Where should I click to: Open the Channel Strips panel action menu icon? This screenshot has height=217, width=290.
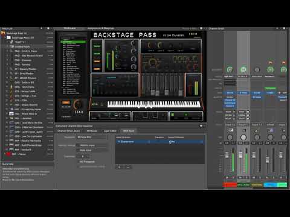[284, 28]
